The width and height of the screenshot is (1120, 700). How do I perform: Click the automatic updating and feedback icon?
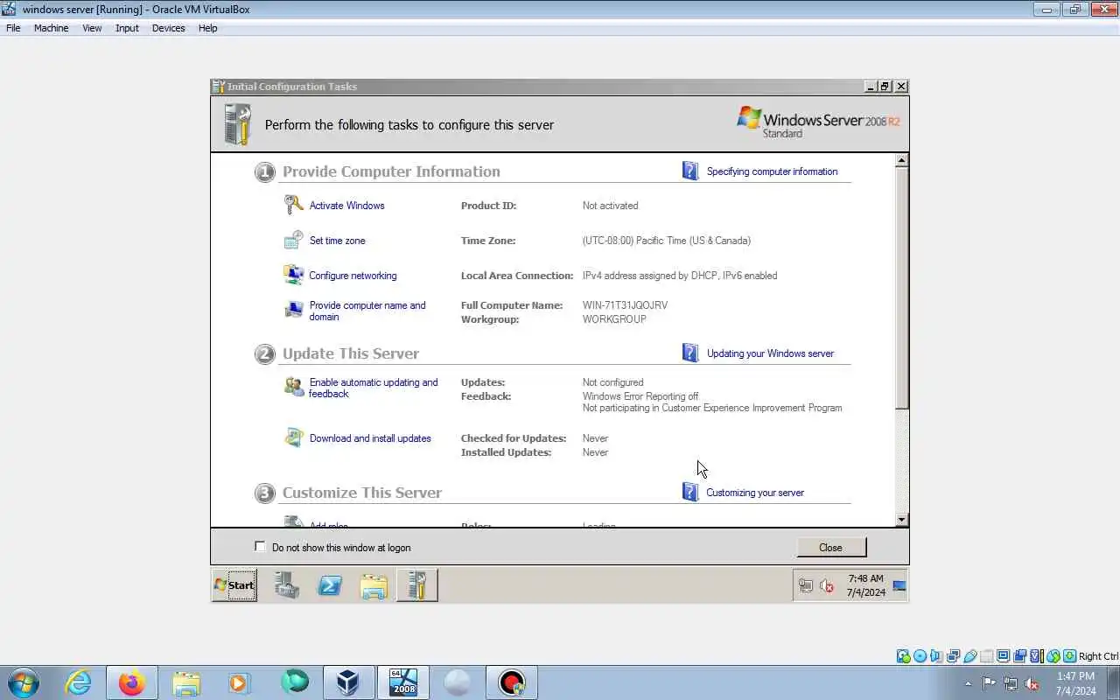(x=293, y=386)
